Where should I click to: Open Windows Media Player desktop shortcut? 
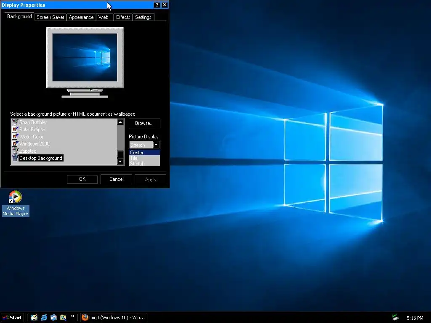tap(16, 203)
